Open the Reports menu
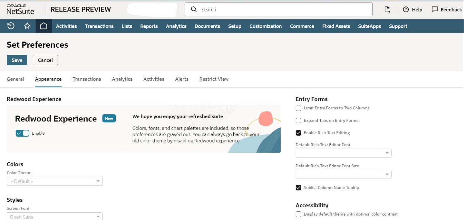Image resolution: width=464 pixels, height=220 pixels. (x=149, y=26)
